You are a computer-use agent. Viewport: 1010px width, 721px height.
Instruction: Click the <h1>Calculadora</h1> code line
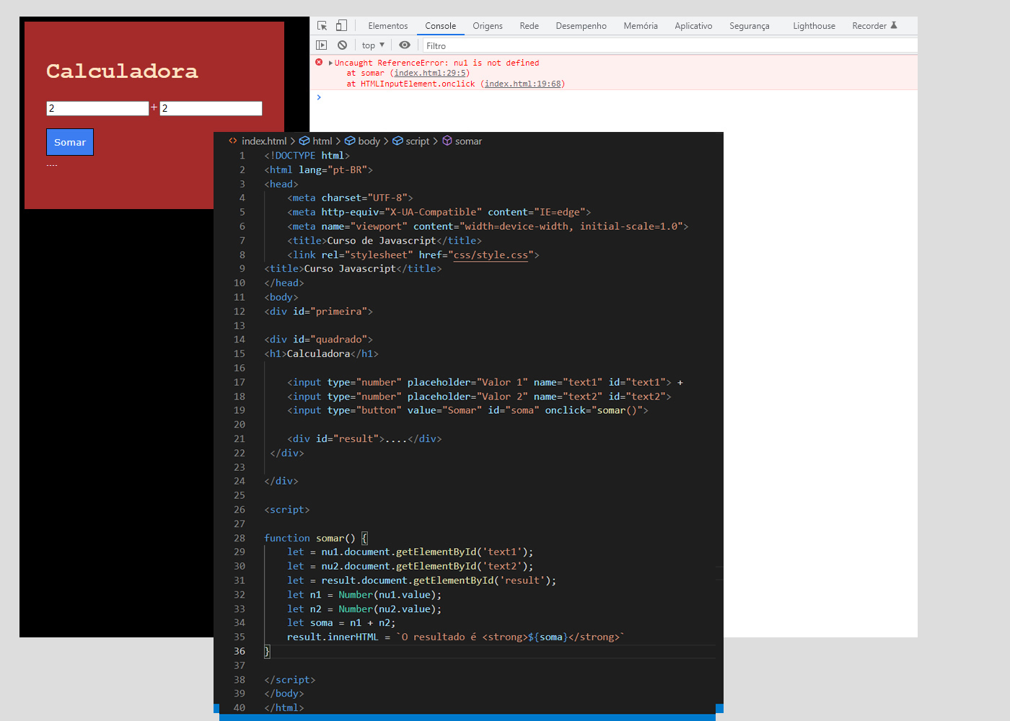(322, 353)
